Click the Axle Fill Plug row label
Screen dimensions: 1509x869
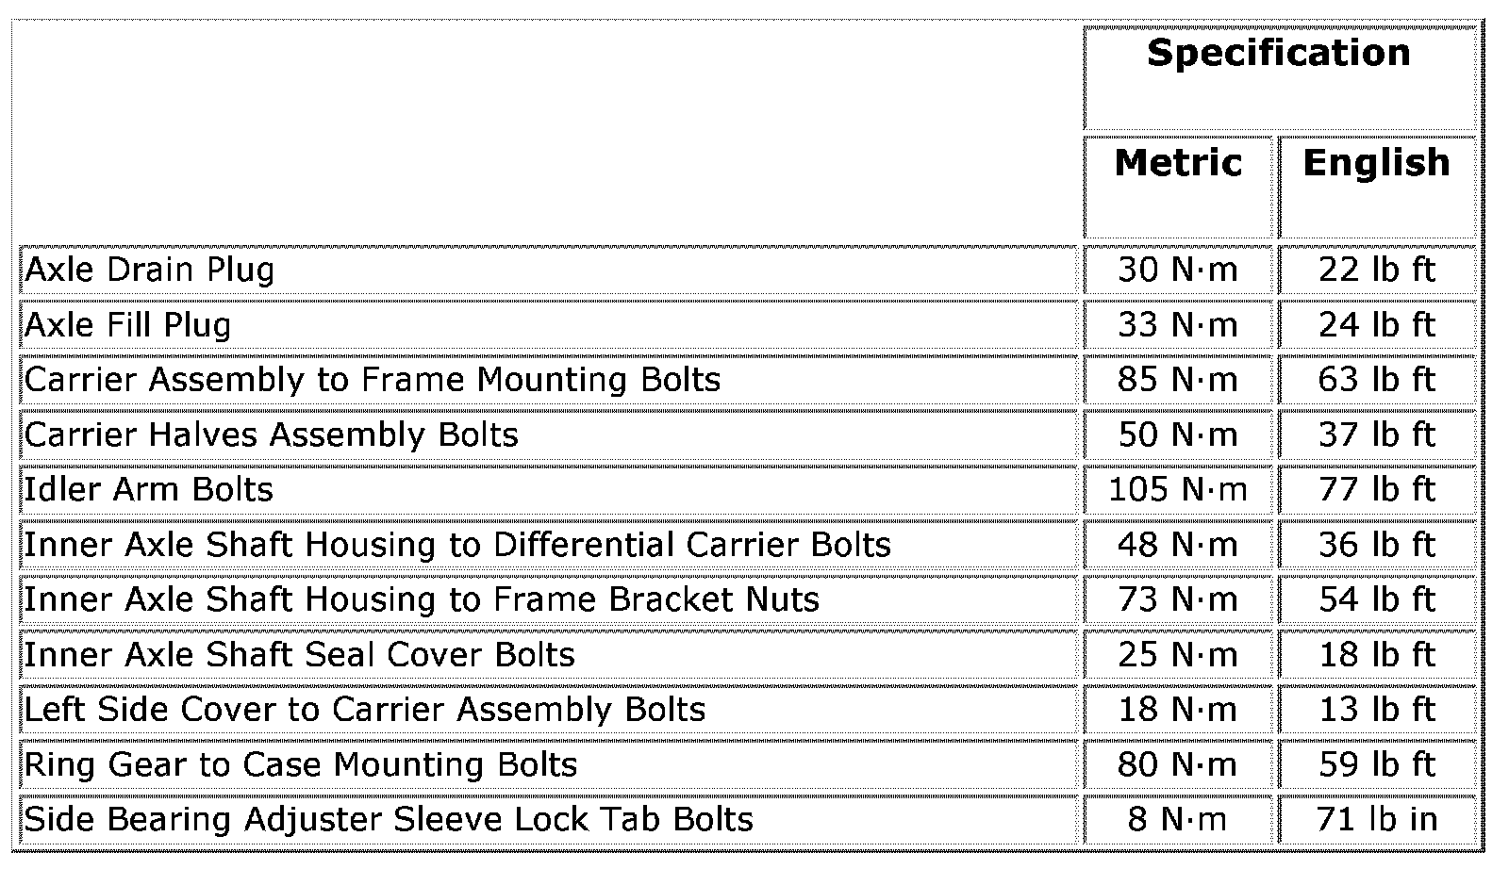(127, 325)
